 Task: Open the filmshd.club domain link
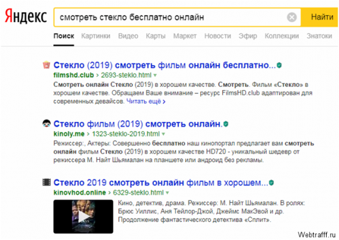pos(74,75)
